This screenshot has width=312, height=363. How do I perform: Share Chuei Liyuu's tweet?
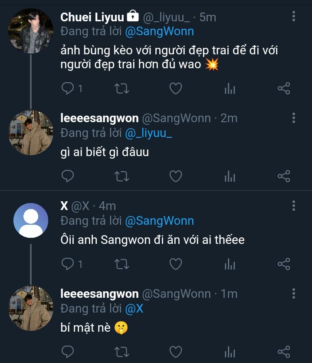pos(284,89)
